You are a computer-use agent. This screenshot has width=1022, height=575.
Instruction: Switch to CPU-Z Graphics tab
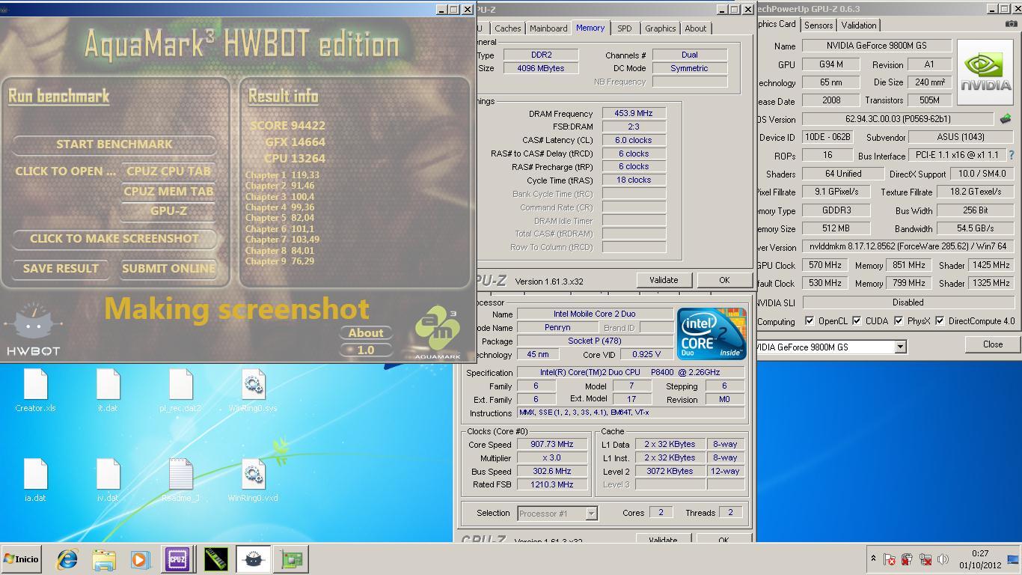pyautogui.click(x=660, y=28)
